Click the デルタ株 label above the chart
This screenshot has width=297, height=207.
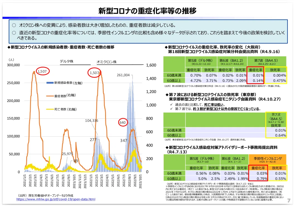click(x=67, y=61)
